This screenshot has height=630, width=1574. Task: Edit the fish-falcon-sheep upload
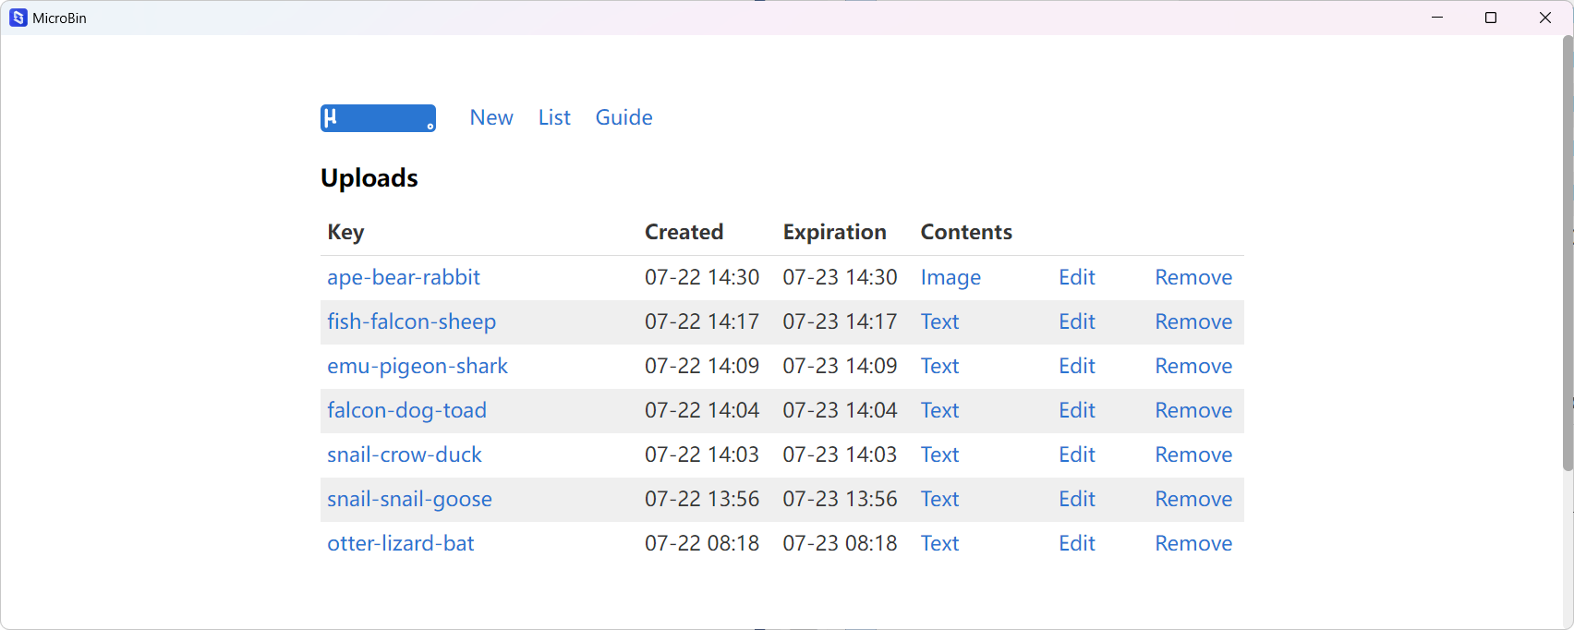(x=1077, y=321)
